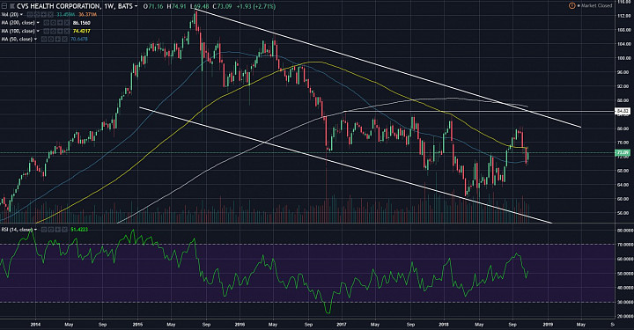The image size is (634, 330).
Task: Click the Market Closed status text
Action: [596, 5]
